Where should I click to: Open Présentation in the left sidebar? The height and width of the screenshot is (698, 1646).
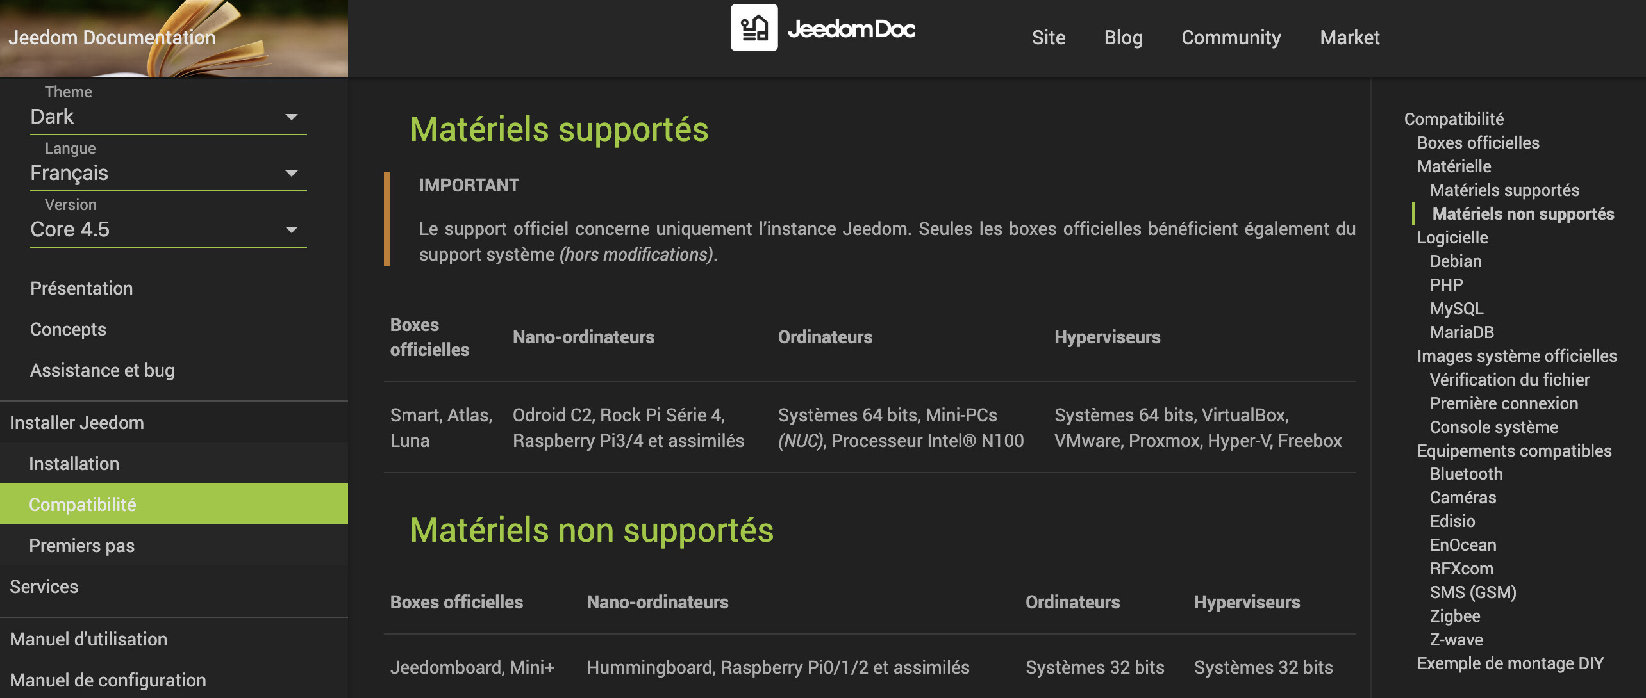point(81,288)
